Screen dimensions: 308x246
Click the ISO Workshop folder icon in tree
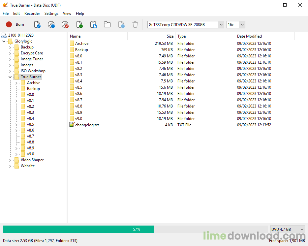17,71
